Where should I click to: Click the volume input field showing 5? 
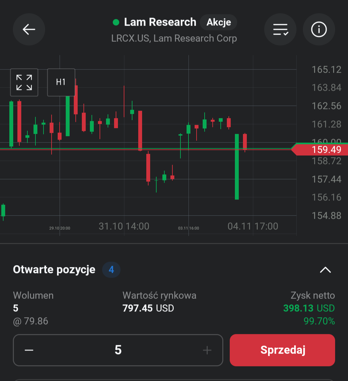pyautogui.click(x=118, y=350)
